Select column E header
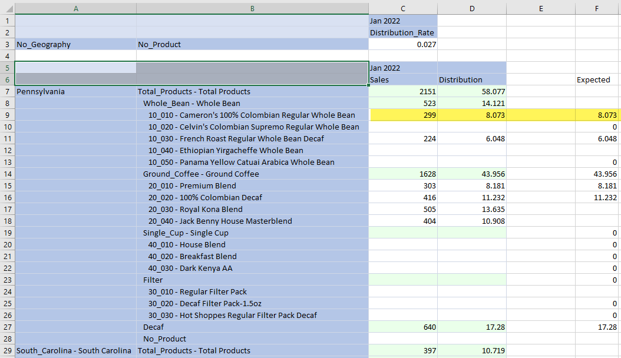 [541, 9]
